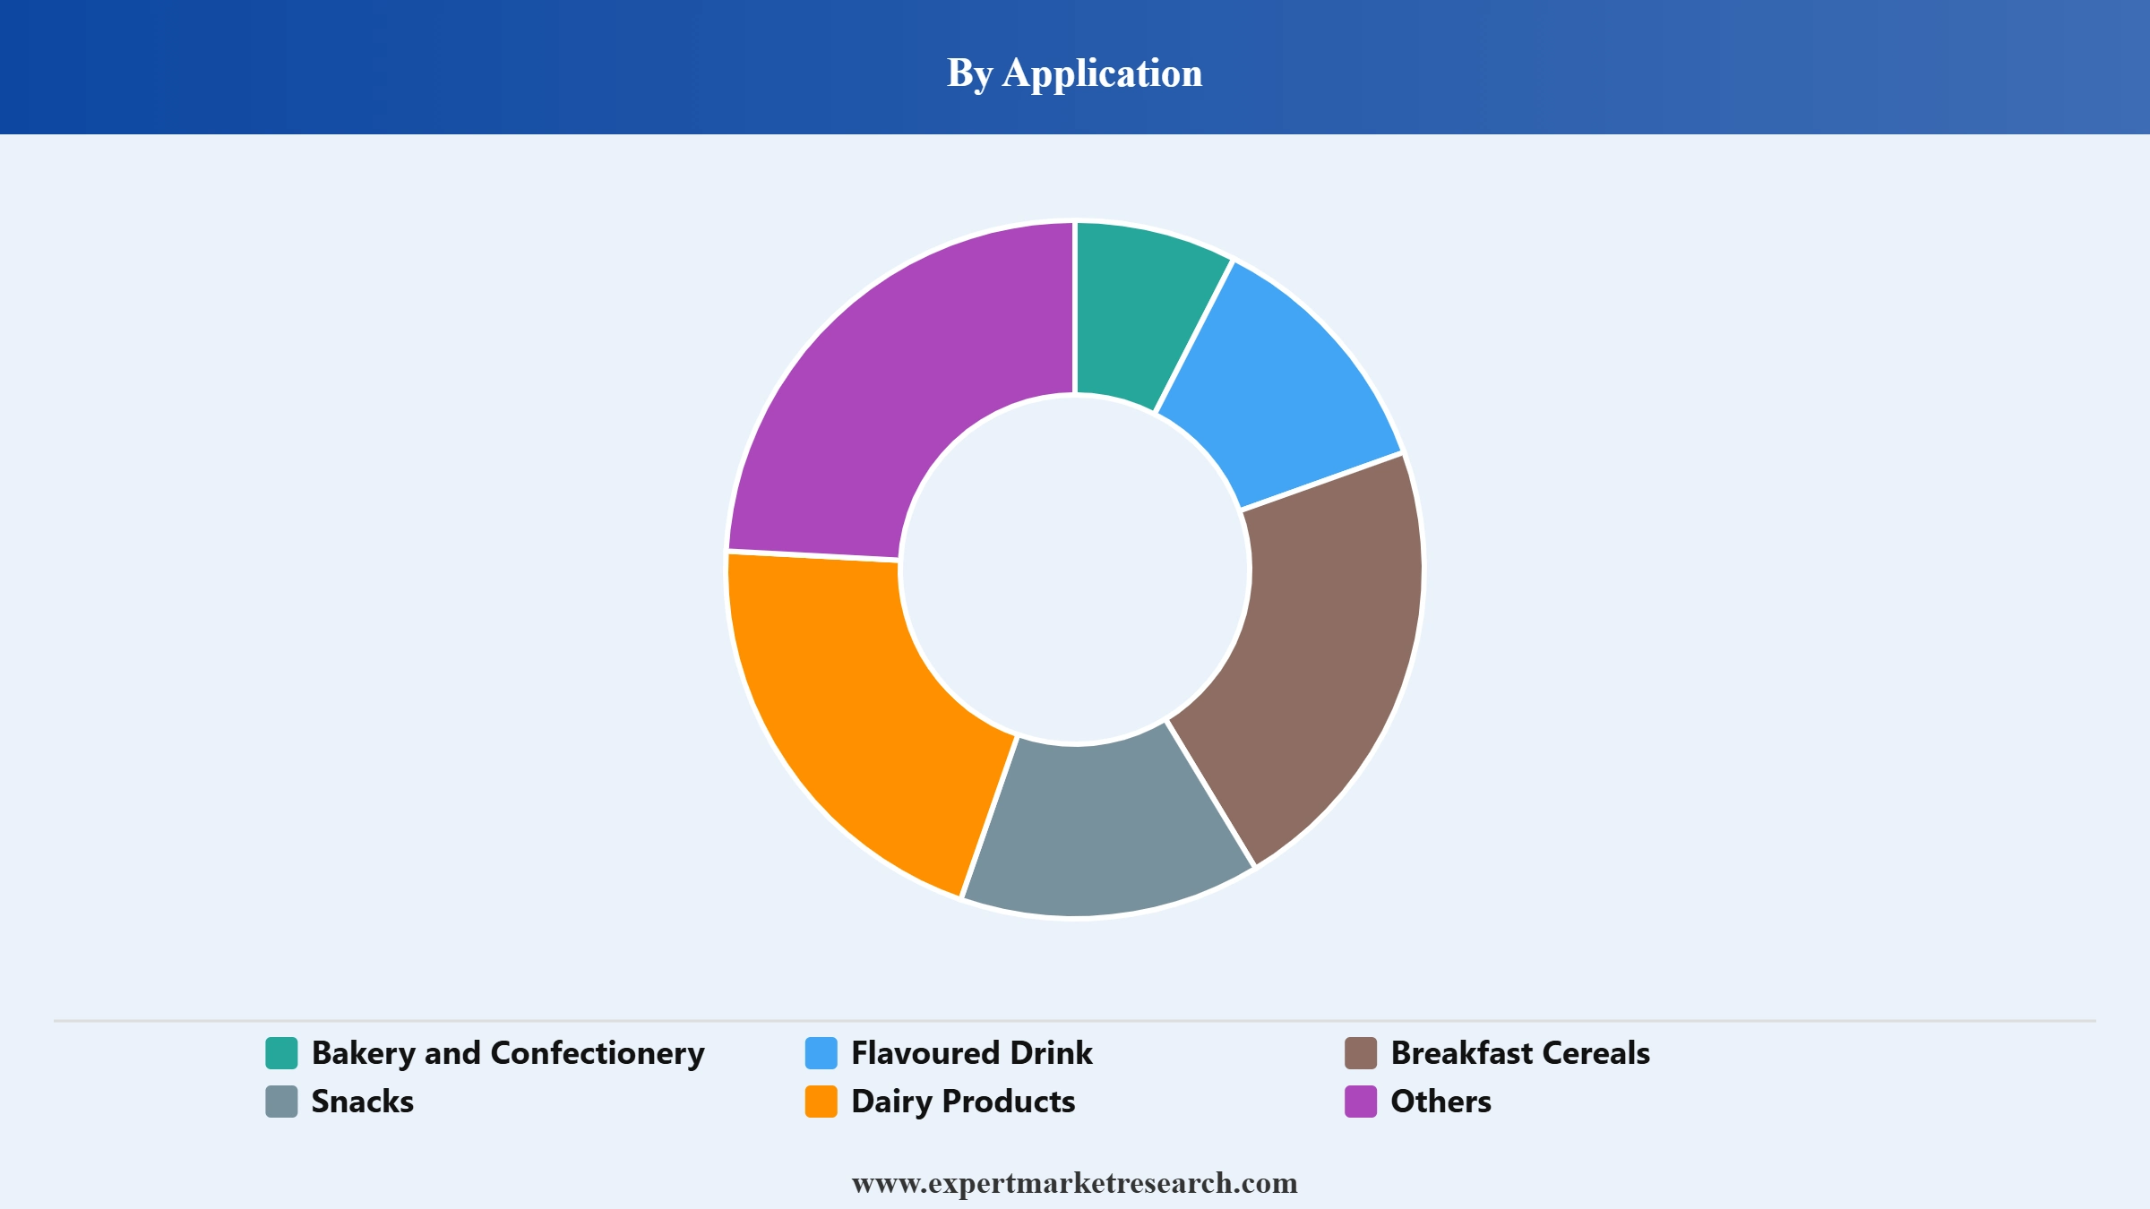Click the Snacks gray legend swatch
Screen dimensions: 2150x1209
281,1102
